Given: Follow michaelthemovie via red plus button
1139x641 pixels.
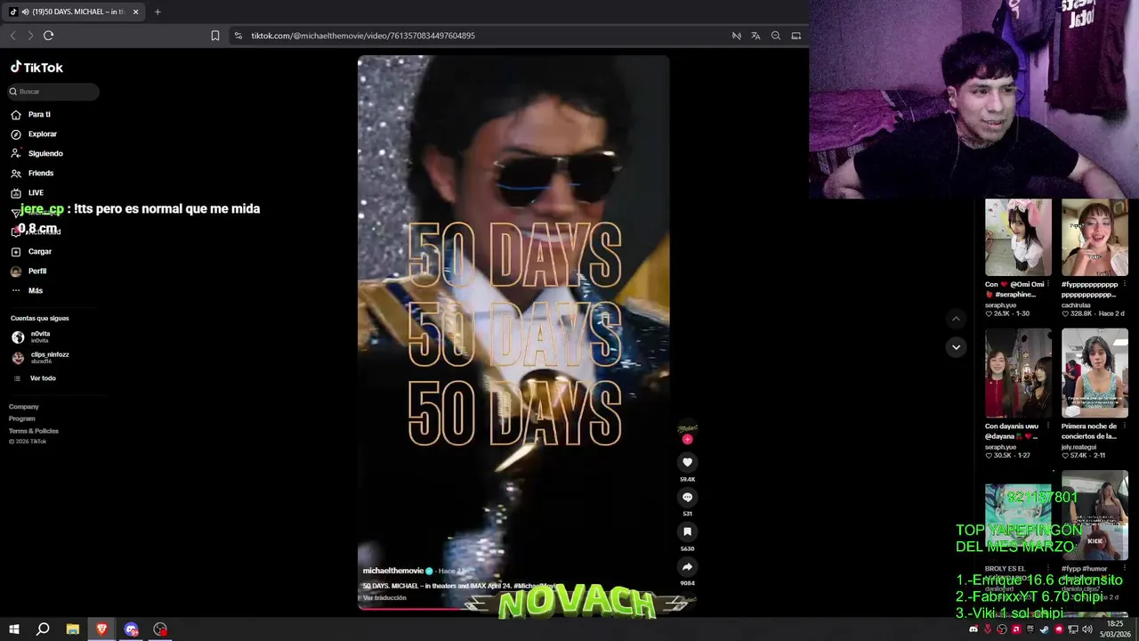Looking at the screenshot, I should (687, 439).
